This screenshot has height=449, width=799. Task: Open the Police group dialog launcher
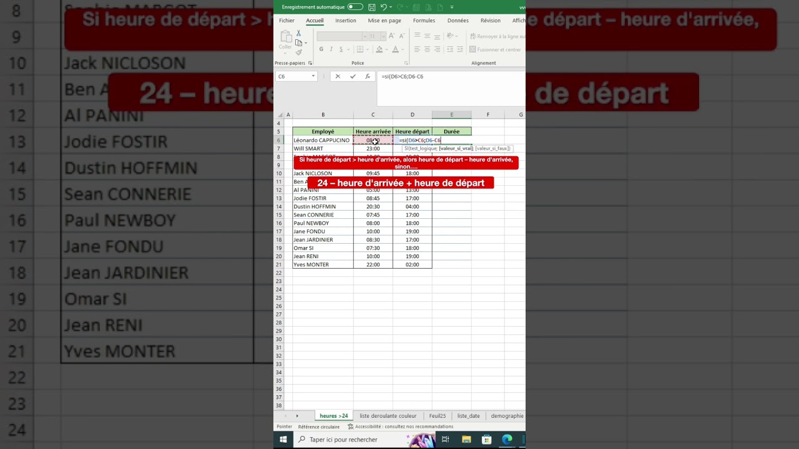point(405,63)
